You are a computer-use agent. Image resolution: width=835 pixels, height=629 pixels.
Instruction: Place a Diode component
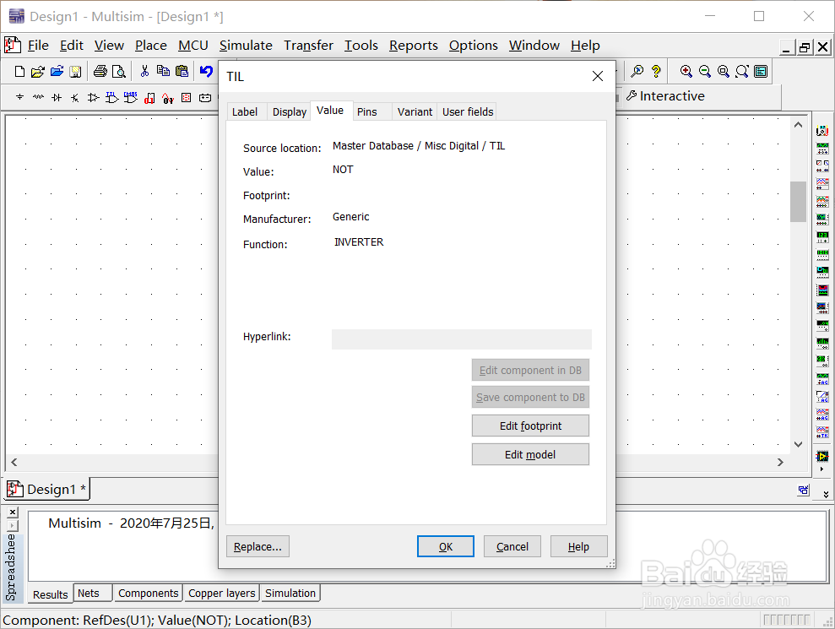point(57,97)
